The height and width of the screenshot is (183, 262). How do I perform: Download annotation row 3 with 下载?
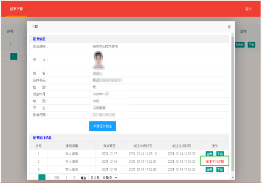[220, 170]
